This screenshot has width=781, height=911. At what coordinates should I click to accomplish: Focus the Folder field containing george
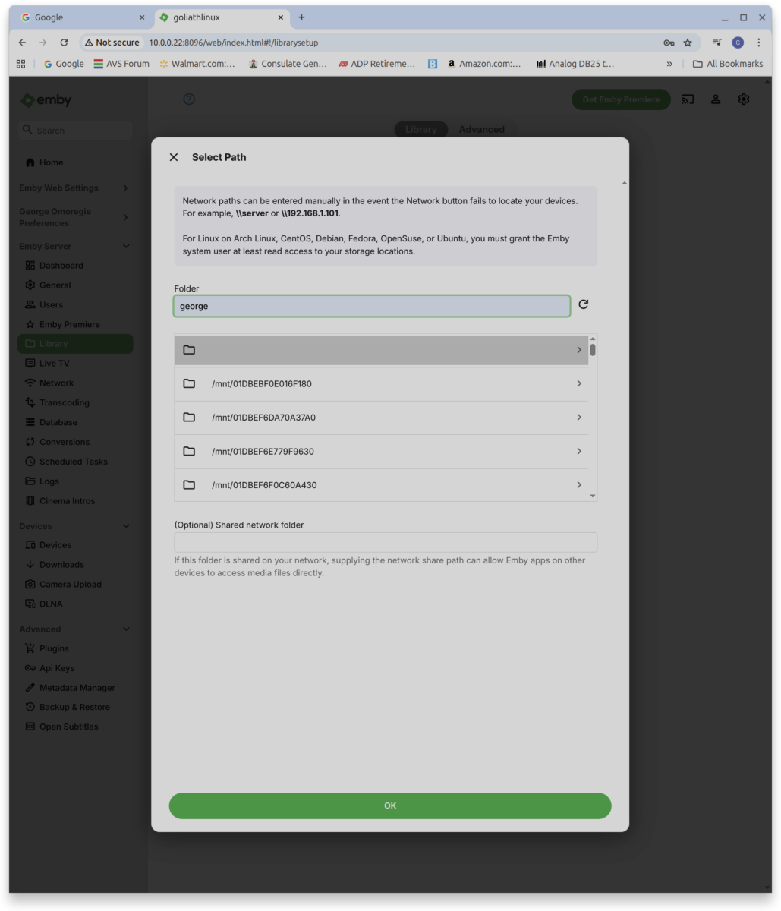371,305
